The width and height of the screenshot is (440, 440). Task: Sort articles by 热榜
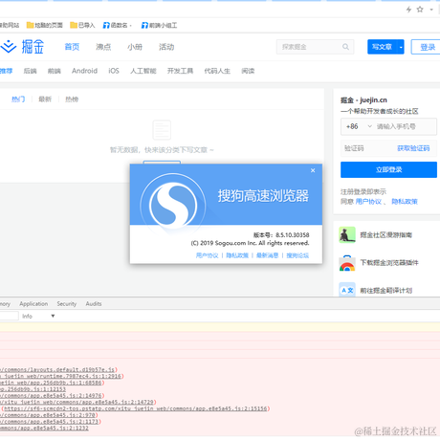click(x=72, y=99)
